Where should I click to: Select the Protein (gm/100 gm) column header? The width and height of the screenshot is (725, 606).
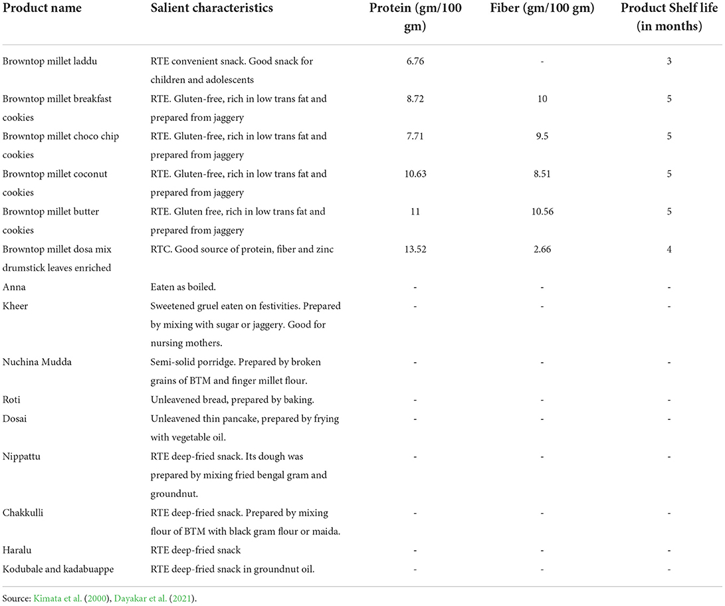click(x=415, y=17)
